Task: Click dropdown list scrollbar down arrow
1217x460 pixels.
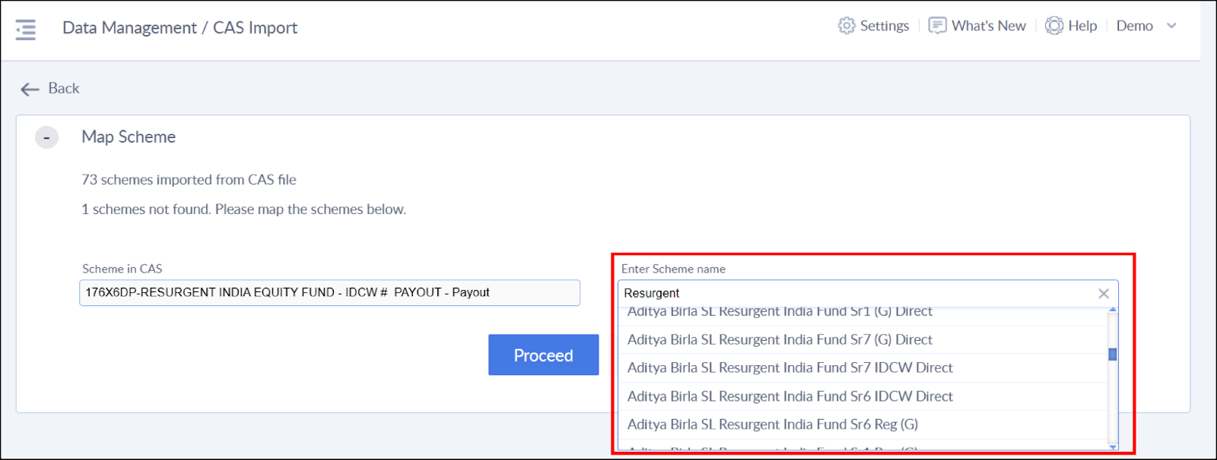Action: coord(1113,446)
